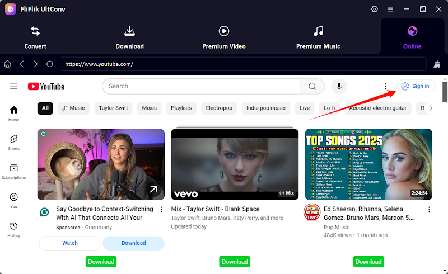Open 'Mix - Taylor Swift - Blank Space' title
Image resolution: width=448 pixels, height=274 pixels.
coord(215,209)
